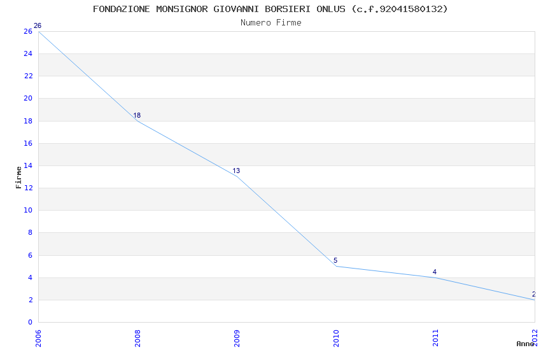Click the y-axis tick value 10
Image resolution: width=541 pixels, height=350 pixels.
(x=28, y=211)
